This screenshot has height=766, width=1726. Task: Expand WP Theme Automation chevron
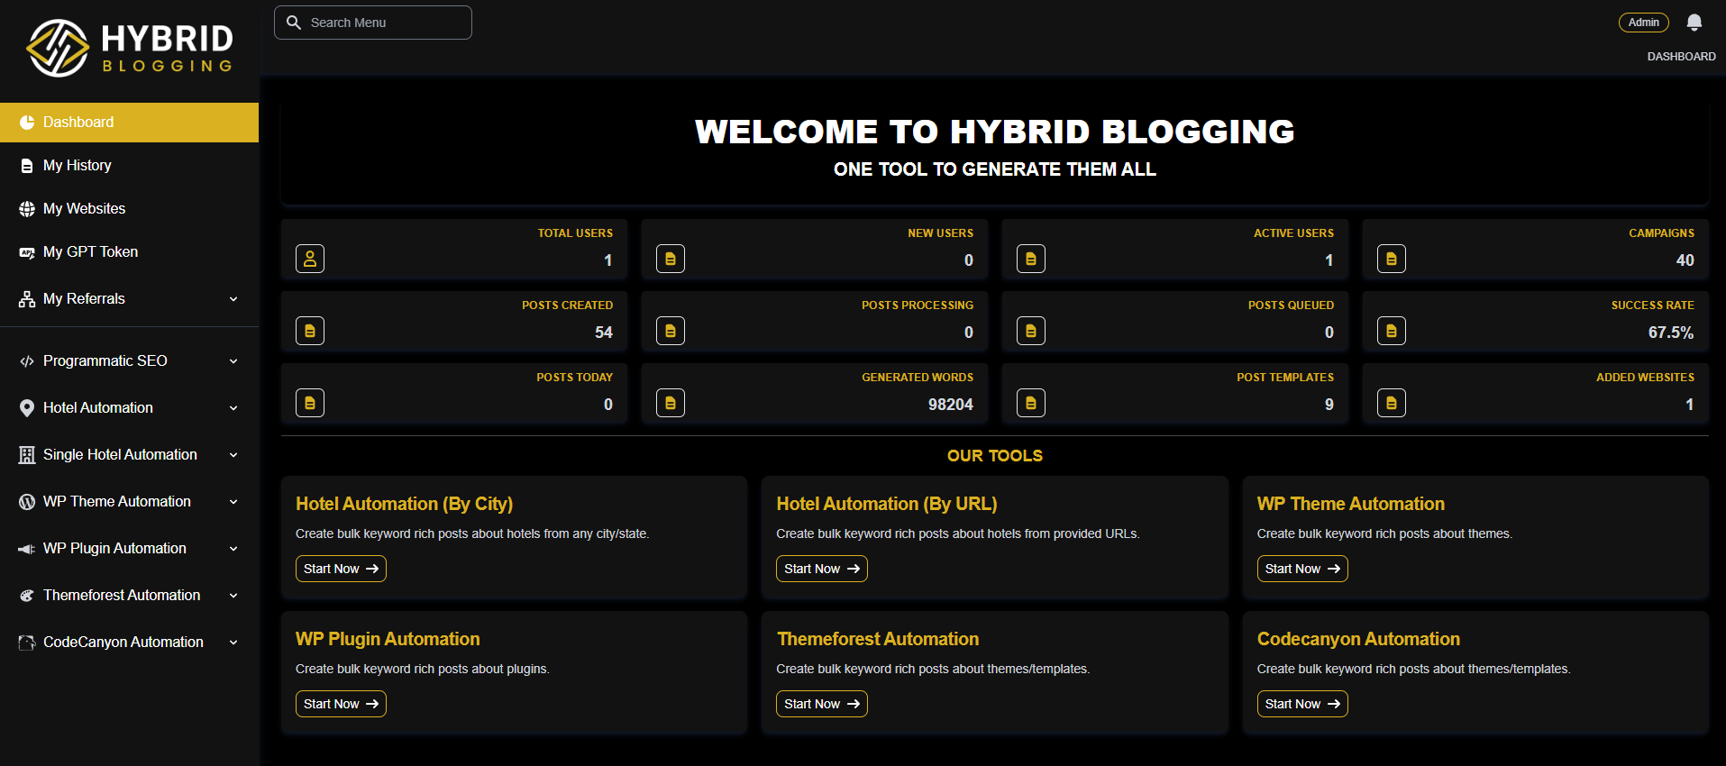pyautogui.click(x=233, y=502)
